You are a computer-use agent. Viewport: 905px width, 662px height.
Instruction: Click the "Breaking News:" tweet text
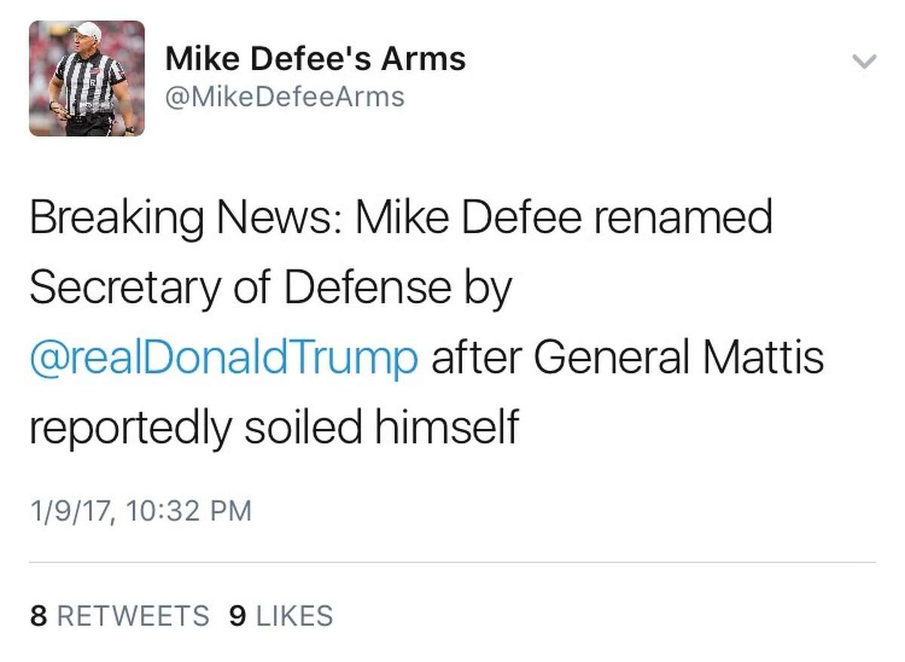pyautogui.click(x=185, y=217)
